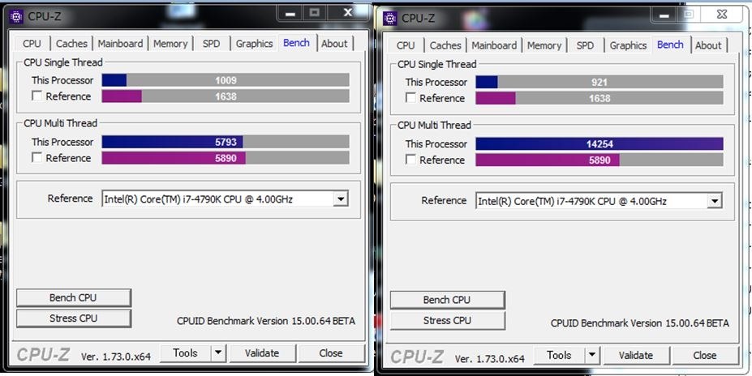Expand Reference processor dropdown arrow in right window
752x376 pixels.
[x=715, y=201]
